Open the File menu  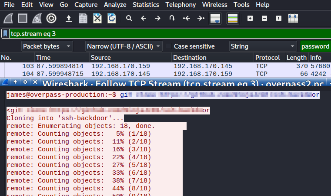point(9,5)
